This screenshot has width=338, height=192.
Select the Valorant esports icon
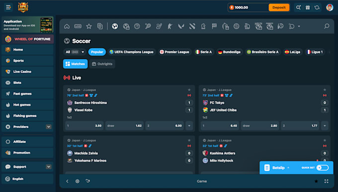point(181,26)
